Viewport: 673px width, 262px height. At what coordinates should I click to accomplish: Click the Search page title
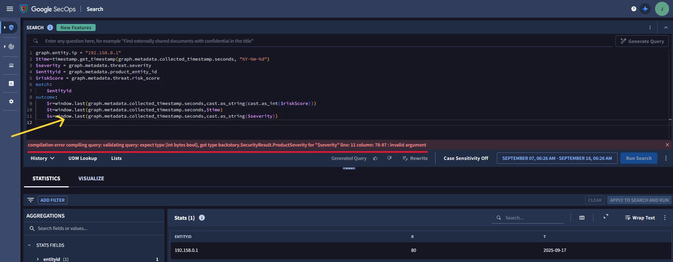point(95,9)
